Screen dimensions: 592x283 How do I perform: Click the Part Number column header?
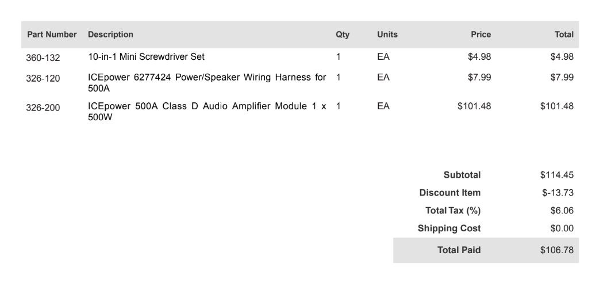tap(52, 35)
